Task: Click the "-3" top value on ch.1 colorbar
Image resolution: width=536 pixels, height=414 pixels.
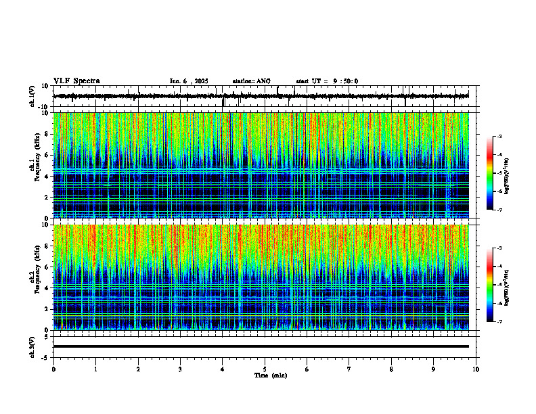Action: [499, 136]
